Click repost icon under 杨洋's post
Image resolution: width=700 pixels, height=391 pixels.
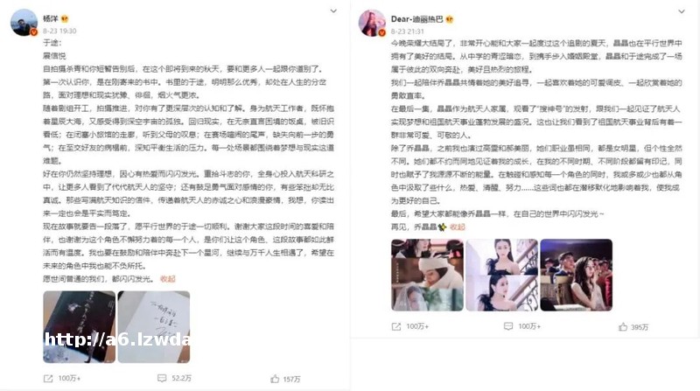coord(48,379)
